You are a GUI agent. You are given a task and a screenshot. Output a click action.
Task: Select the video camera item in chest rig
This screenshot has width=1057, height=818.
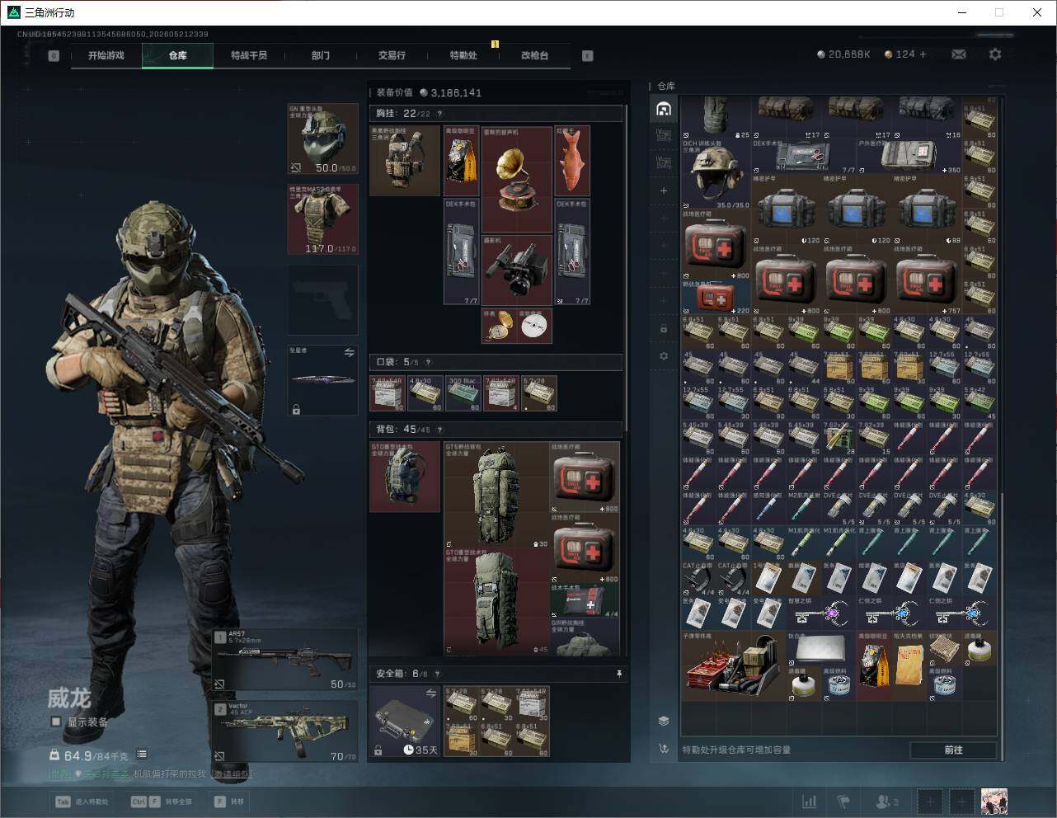[x=517, y=270]
